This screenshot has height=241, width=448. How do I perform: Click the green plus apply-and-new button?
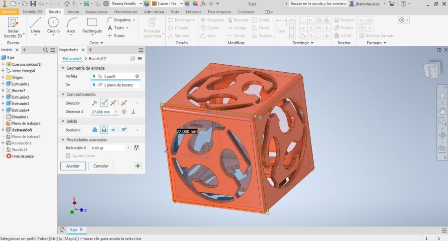(138, 166)
